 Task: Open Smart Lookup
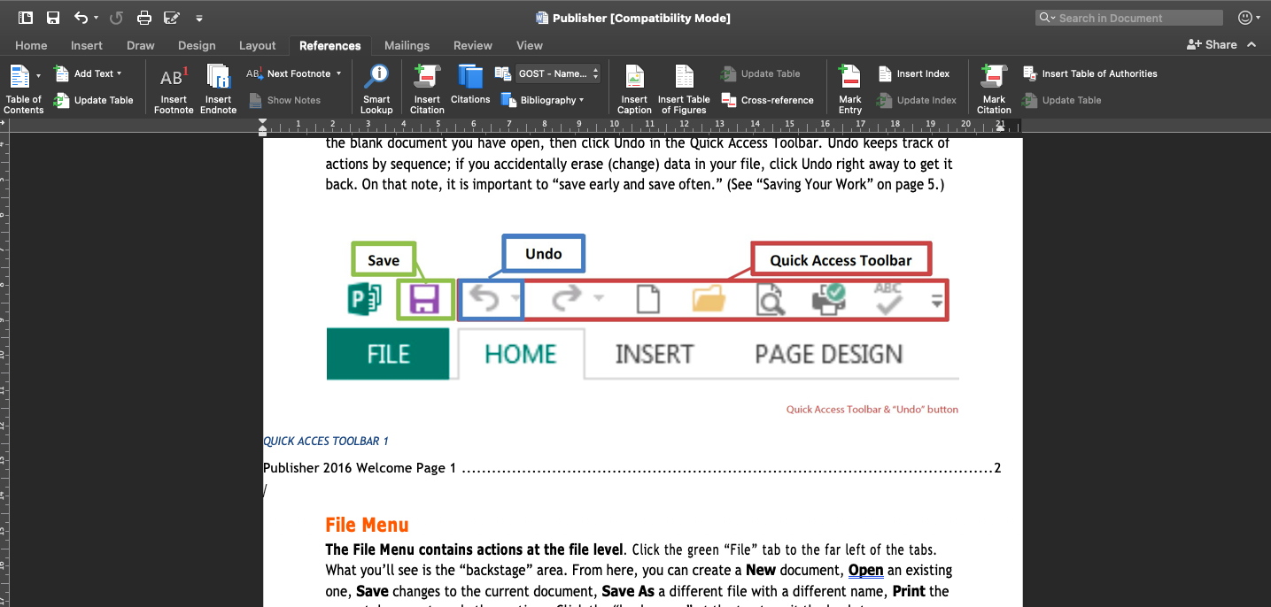click(376, 89)
